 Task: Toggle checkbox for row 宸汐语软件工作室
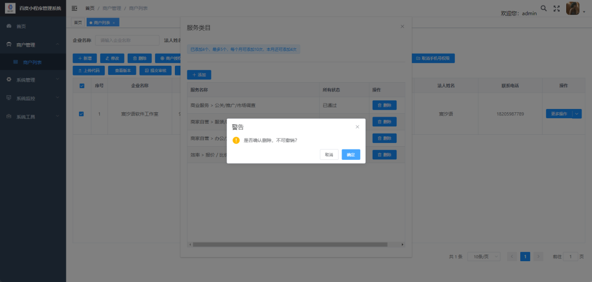point(82,114)
